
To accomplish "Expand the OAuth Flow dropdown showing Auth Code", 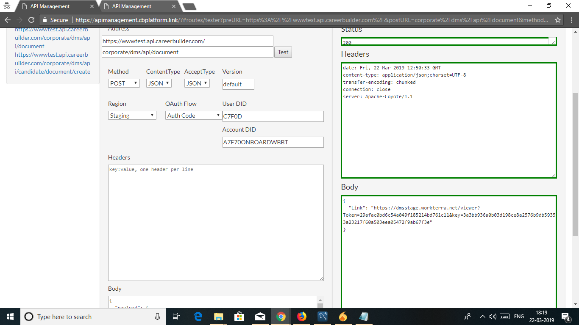I will [194, 116].
